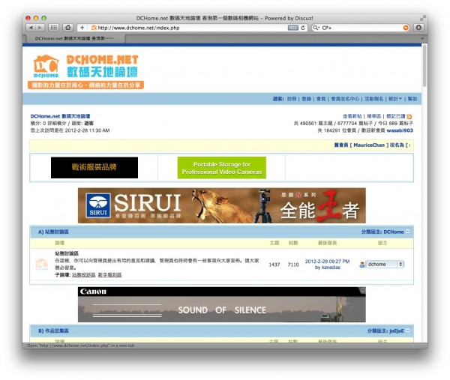Image resolution: width=450 pixels, height=380 pixels.
Task: Click the forum status icon of 站務討論區
Action: pos(41,264)
